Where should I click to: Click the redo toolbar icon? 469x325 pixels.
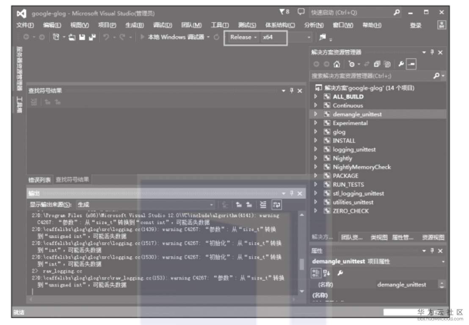(x=122, y=37)
